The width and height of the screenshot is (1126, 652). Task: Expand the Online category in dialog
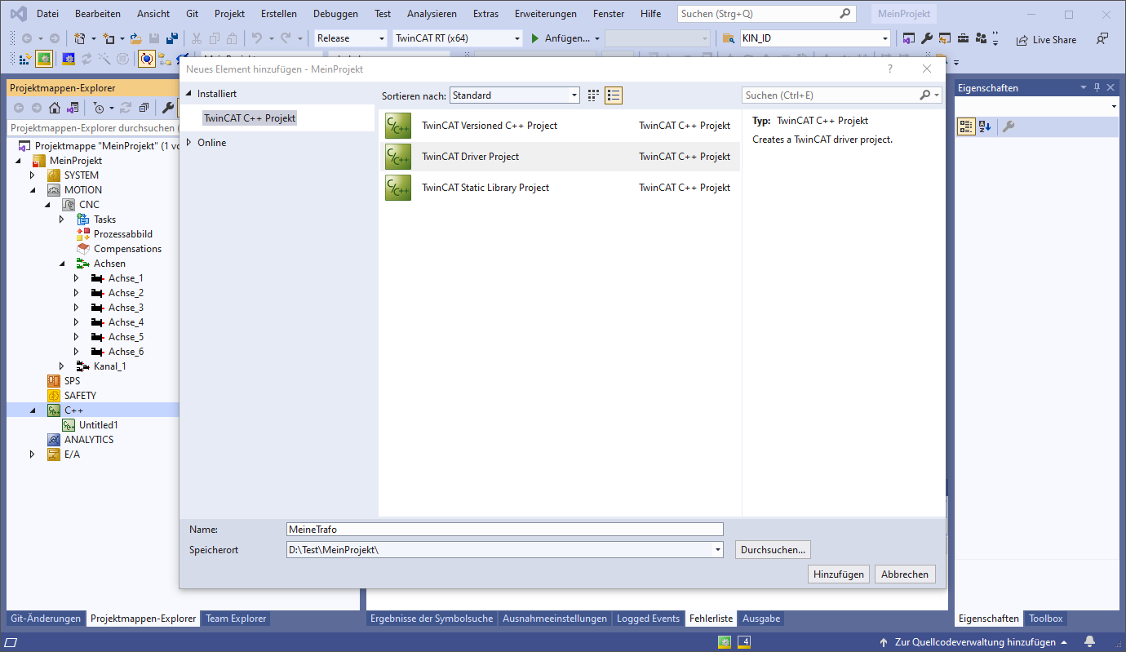tap(189, 143)
